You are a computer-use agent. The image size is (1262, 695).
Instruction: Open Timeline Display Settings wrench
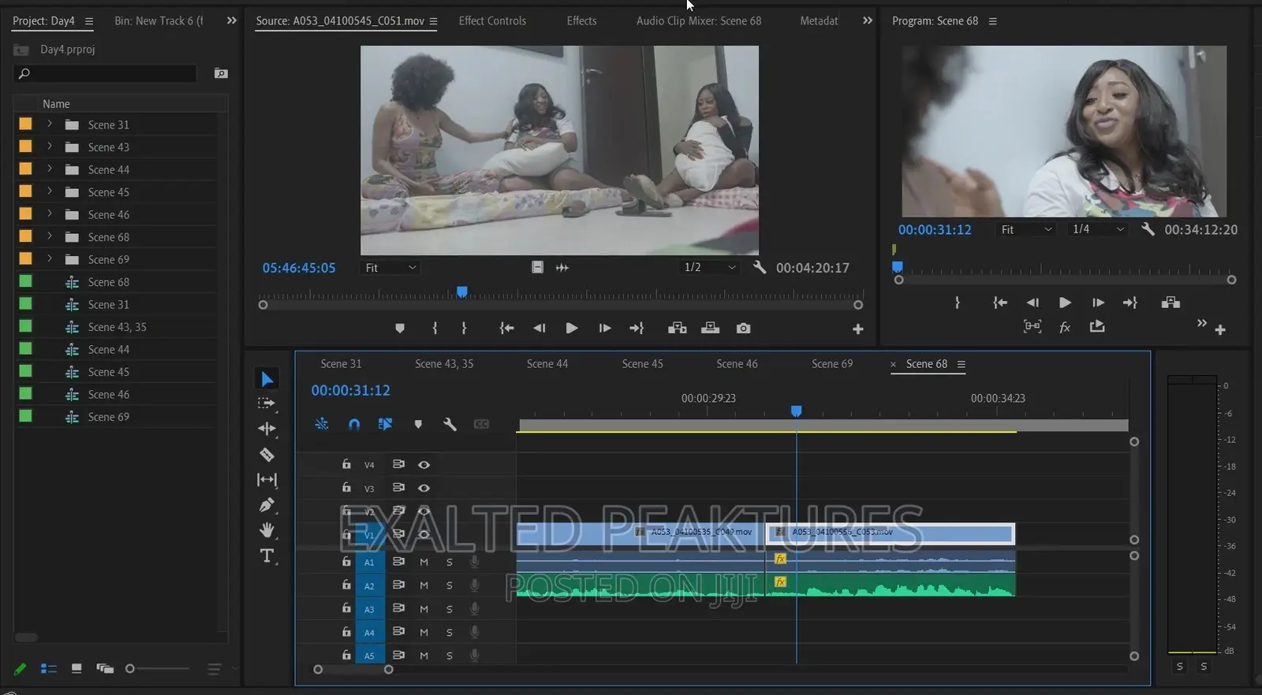(x=450, y=424)
